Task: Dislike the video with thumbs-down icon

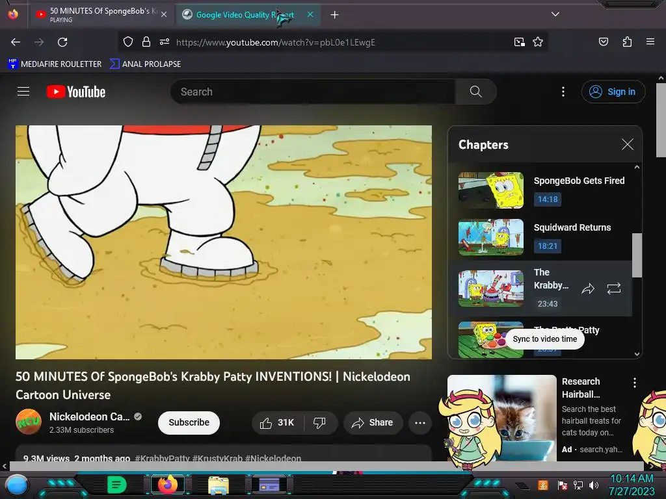Action: 319,422
